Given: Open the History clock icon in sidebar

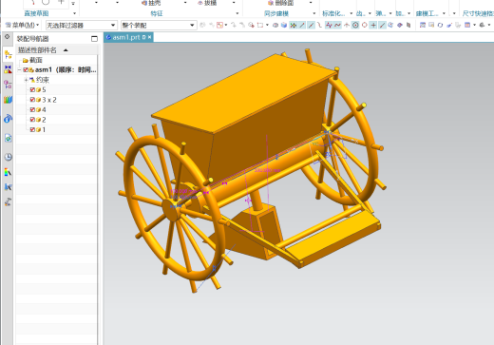Looking at the screenshot, I should [9, 157].
